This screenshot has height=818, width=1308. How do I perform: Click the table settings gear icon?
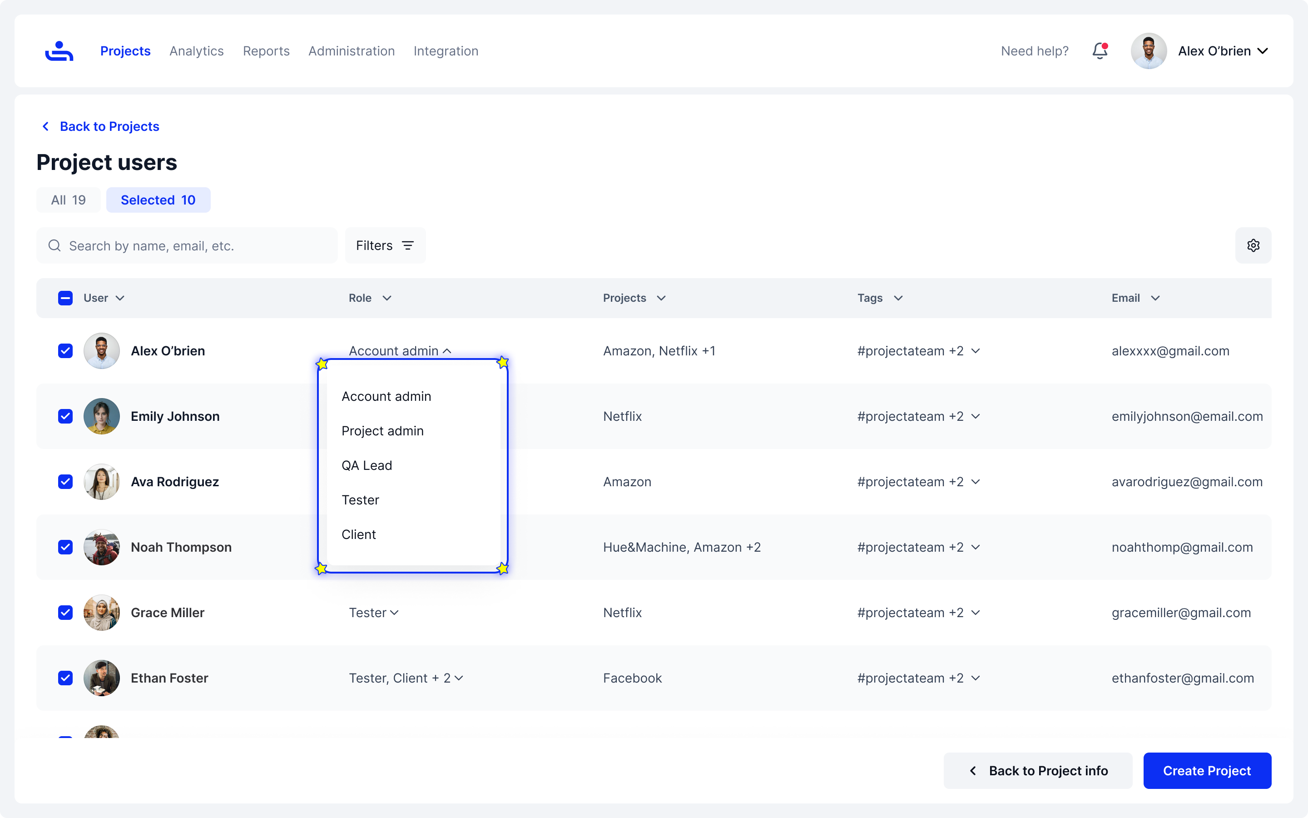1253,245
